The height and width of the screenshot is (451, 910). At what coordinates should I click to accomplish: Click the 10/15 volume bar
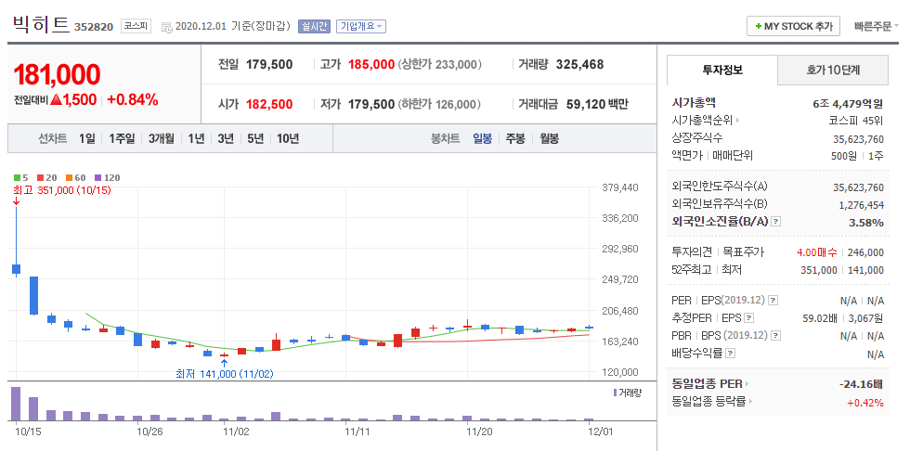[16, 404]
